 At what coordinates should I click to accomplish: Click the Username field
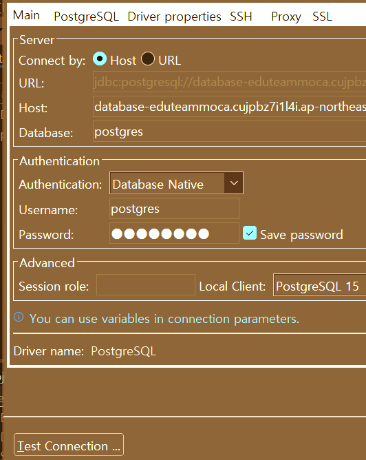point(174,209)
